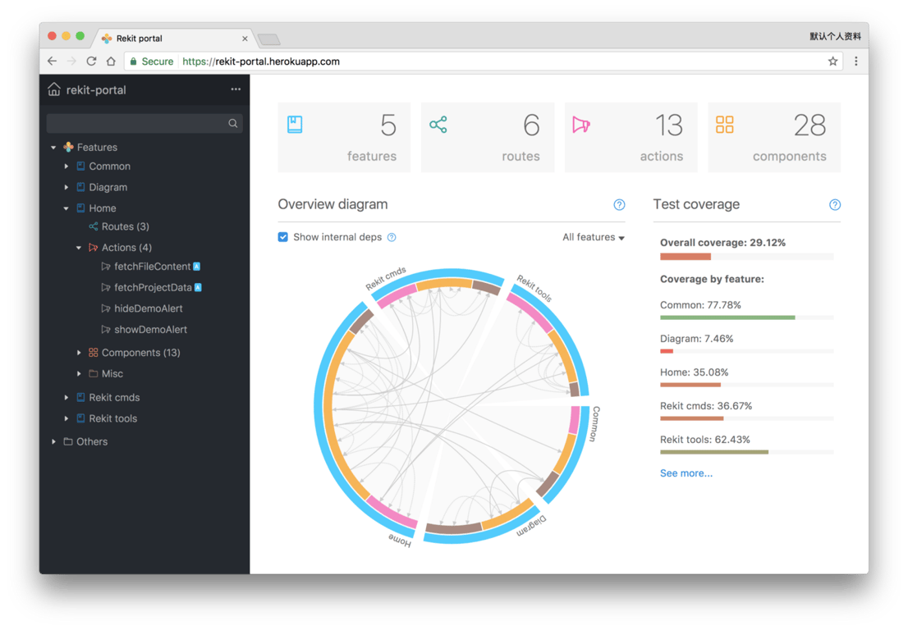Open help for Overview diagram
The image size is (908, 630).
(x=619, y=203)
